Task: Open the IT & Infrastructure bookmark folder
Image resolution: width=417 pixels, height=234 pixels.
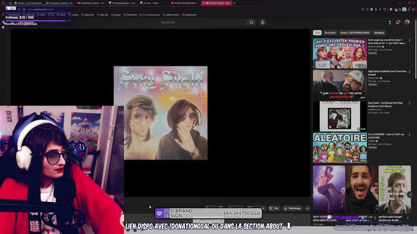Action: [150, 15]
